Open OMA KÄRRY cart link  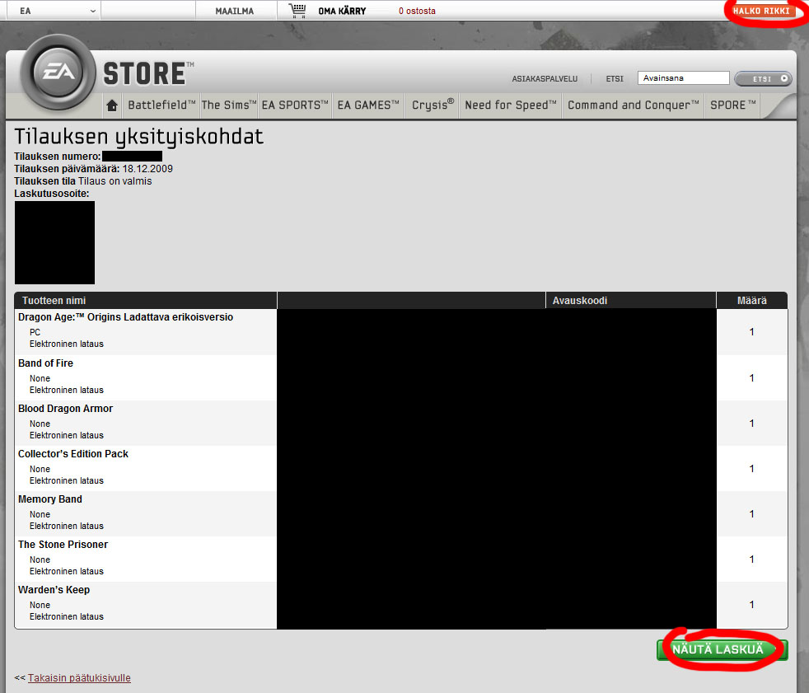(x=342, y=11)
